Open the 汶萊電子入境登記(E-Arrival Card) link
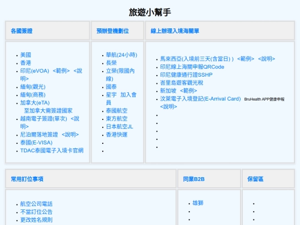 pos(201,99)
